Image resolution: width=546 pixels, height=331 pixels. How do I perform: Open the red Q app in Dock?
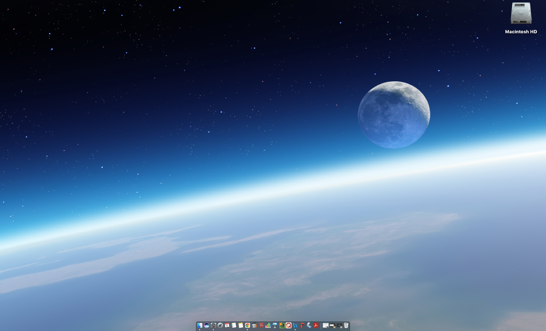pyautogui.click(x=289, y=325)
